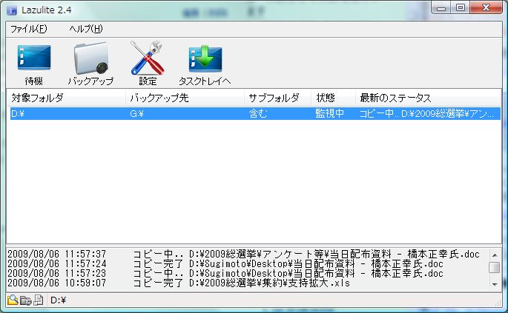This screenshot has width=508, height=313.
Task: Select log entry at 10:59:07 支持拡大.xls
Action: [x=179, y=283]
